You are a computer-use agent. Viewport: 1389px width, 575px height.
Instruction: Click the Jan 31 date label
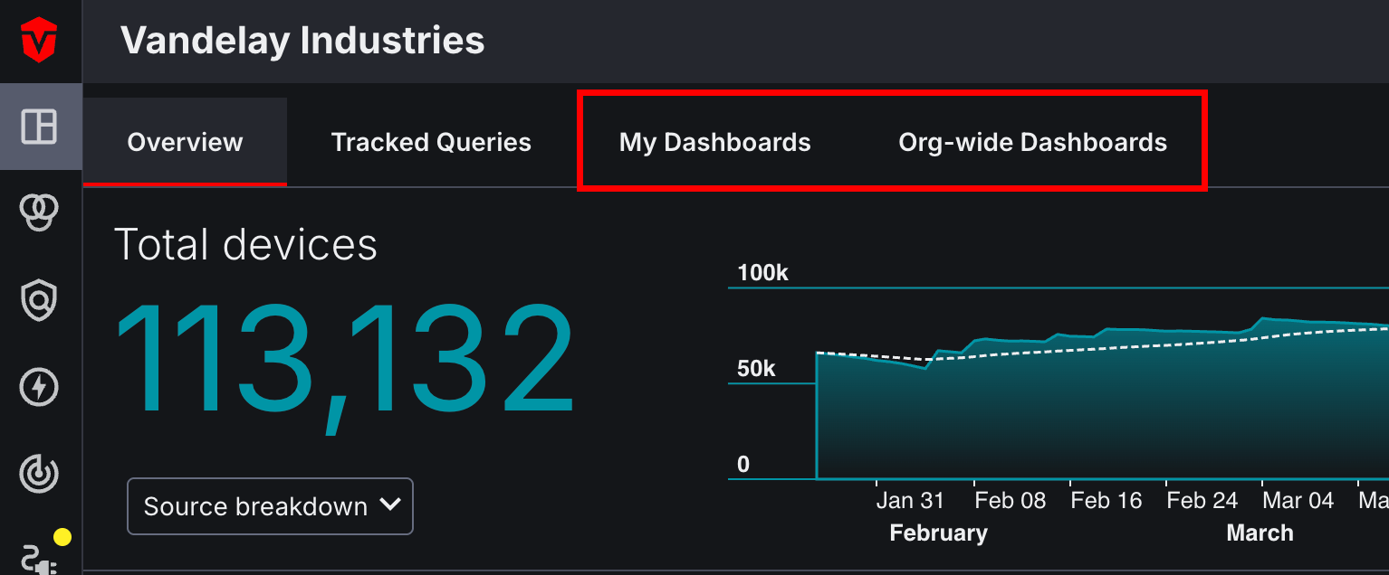(910, 500)
